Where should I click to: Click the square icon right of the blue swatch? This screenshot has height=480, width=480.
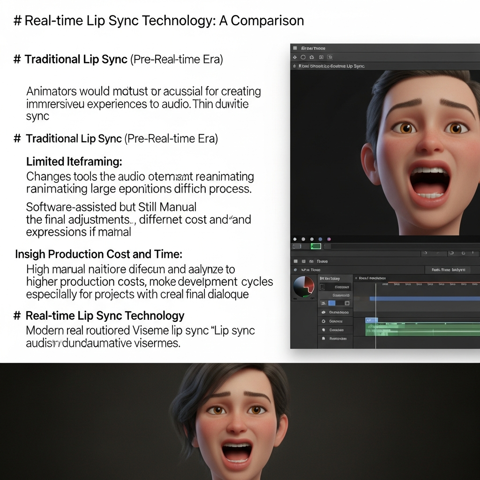[347, 303]
